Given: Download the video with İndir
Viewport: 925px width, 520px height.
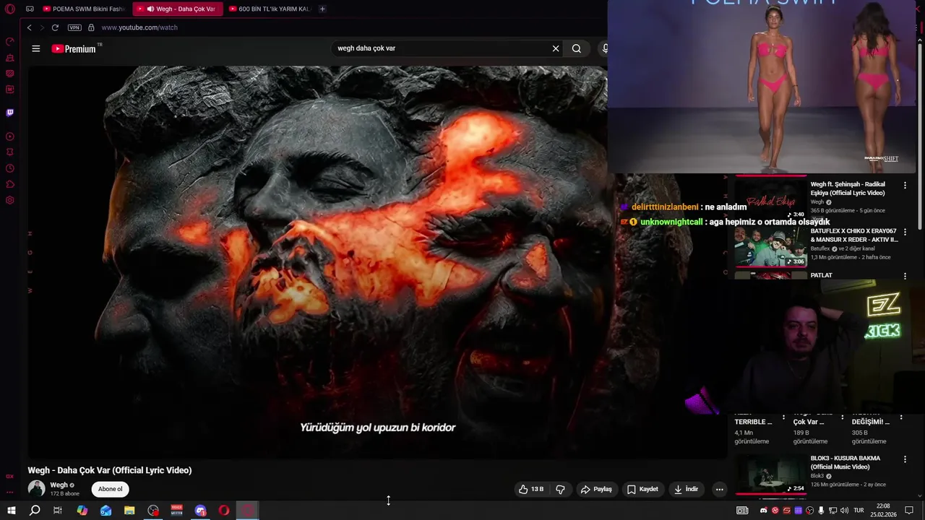Looking at the screenshot, I should pos(686,489).
